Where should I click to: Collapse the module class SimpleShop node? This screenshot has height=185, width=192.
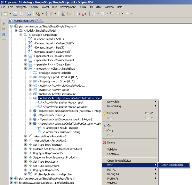pyautogui.click(x=26, y=69)
